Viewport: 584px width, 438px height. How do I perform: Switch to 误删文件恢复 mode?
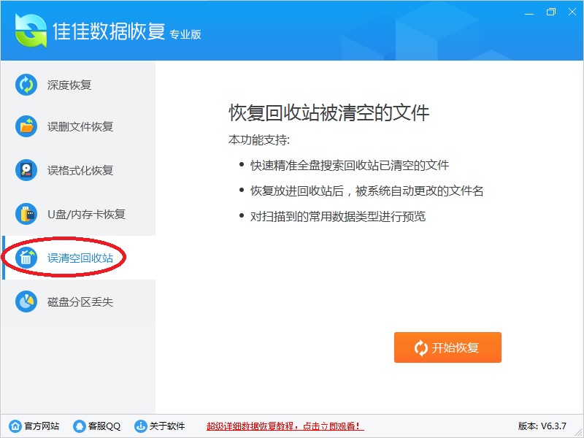coord(80,127)
